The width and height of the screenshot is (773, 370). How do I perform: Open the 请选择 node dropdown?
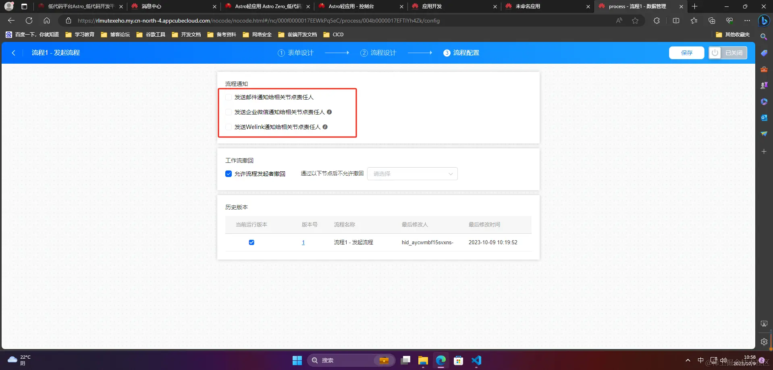(412, 174)
